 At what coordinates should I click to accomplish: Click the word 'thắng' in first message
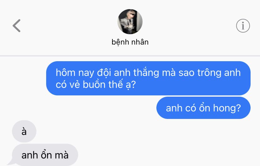[146, 73]
